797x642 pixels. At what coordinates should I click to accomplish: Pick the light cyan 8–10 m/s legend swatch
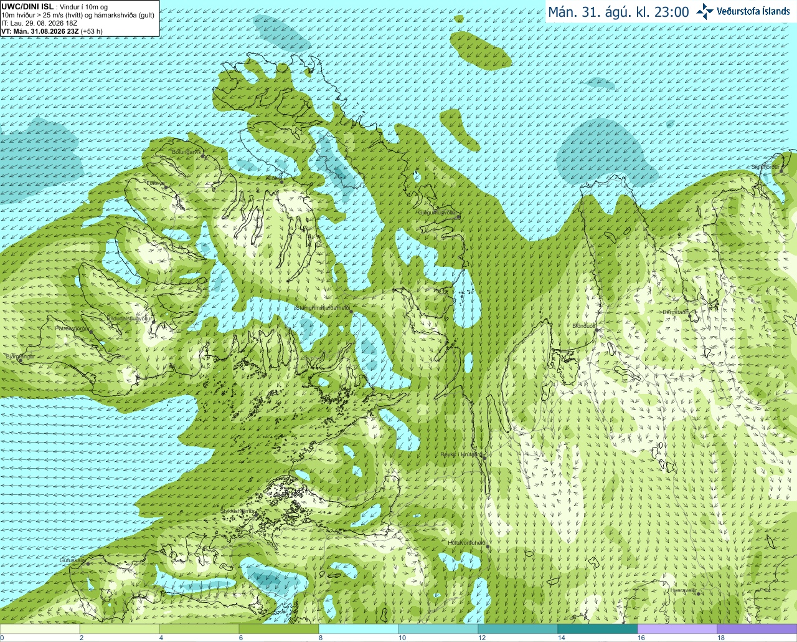point(359,629)
